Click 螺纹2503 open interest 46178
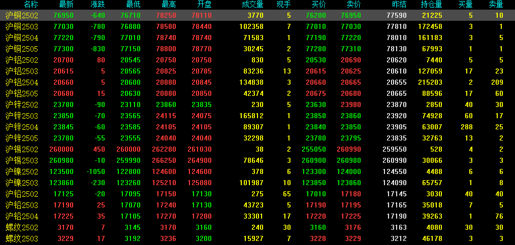 pyautogui.click(x=432, y=238)
